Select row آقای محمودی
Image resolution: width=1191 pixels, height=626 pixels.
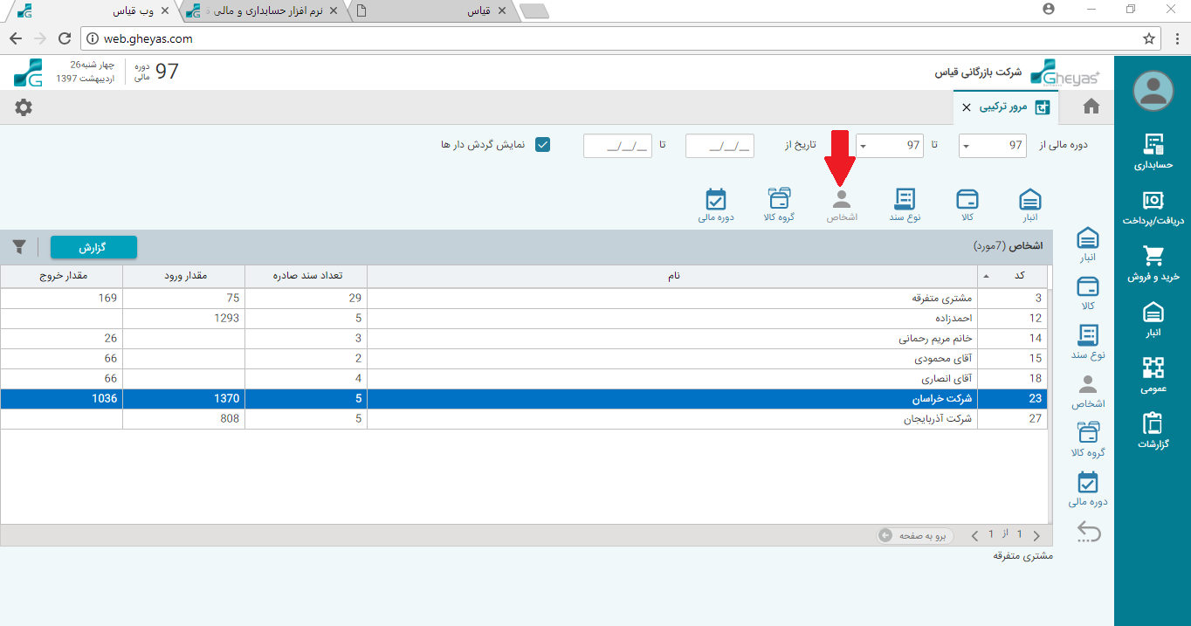click(x=524, y=358)
